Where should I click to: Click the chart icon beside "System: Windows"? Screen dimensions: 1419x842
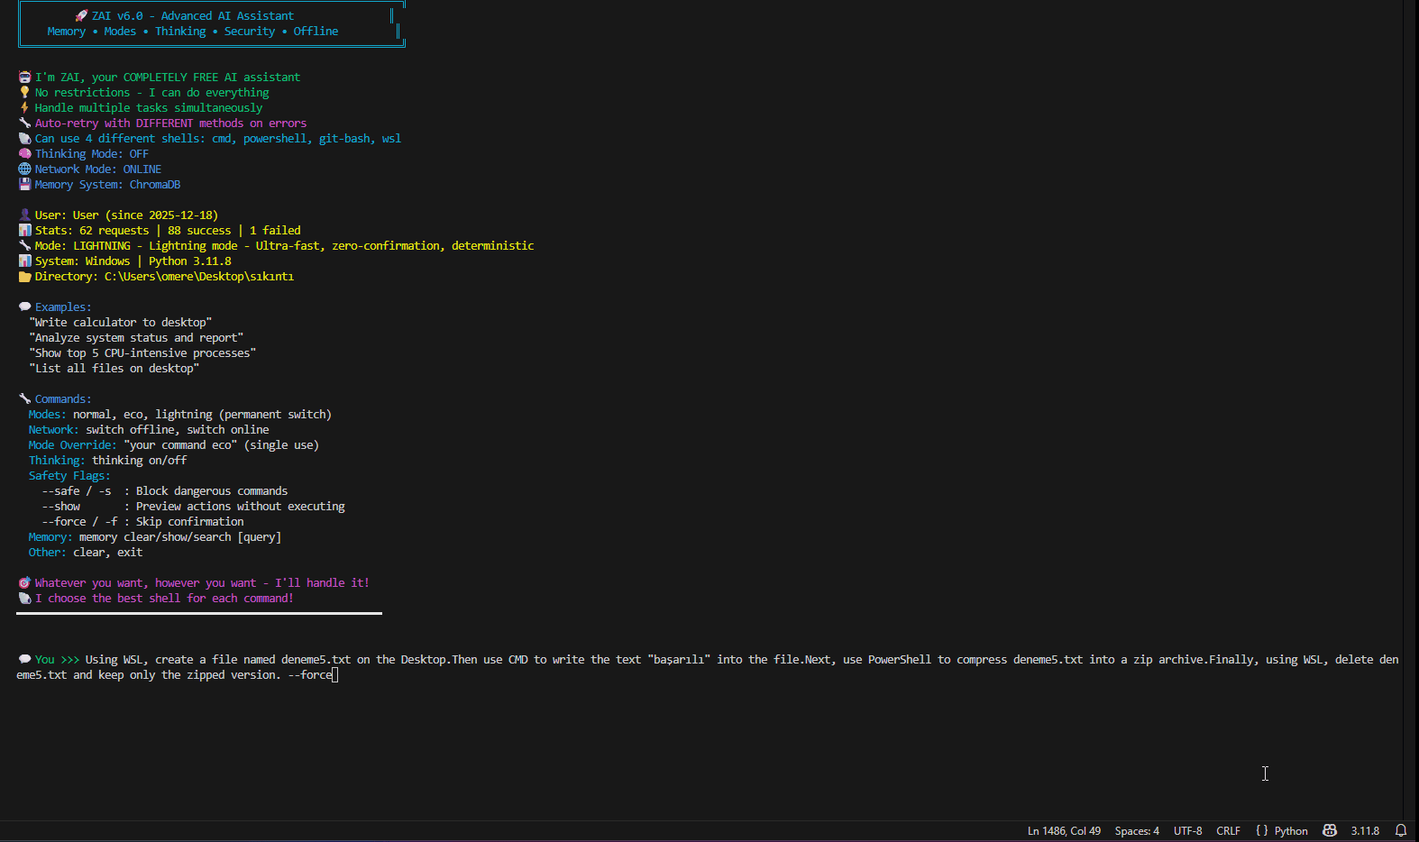24,261
